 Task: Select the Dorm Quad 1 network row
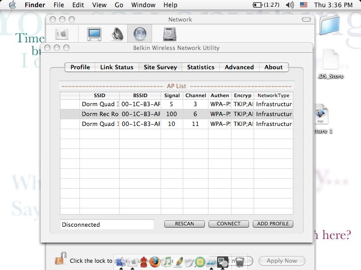coord(176,124)
